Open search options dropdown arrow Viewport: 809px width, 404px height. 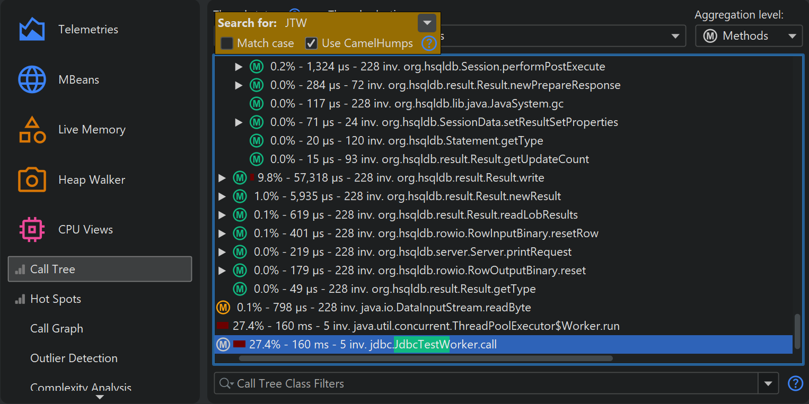tap(427, 23)
